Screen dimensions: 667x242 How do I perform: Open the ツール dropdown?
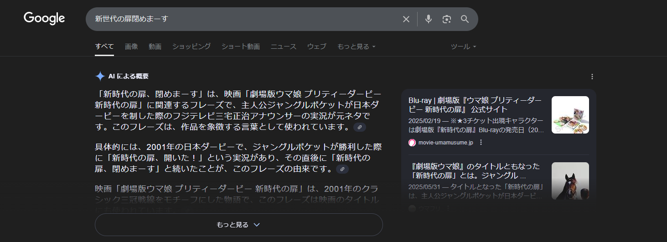(x=463, y=46)
